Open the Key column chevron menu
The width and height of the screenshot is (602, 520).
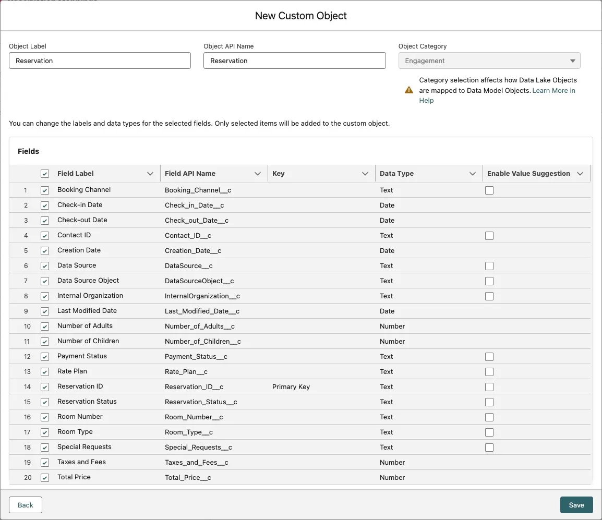[x=365, y=174]
